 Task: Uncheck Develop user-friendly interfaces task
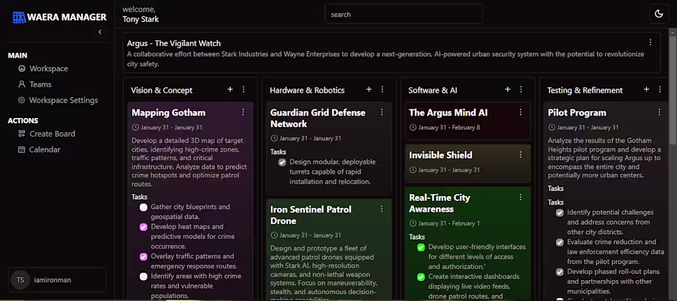pos(421,248)
